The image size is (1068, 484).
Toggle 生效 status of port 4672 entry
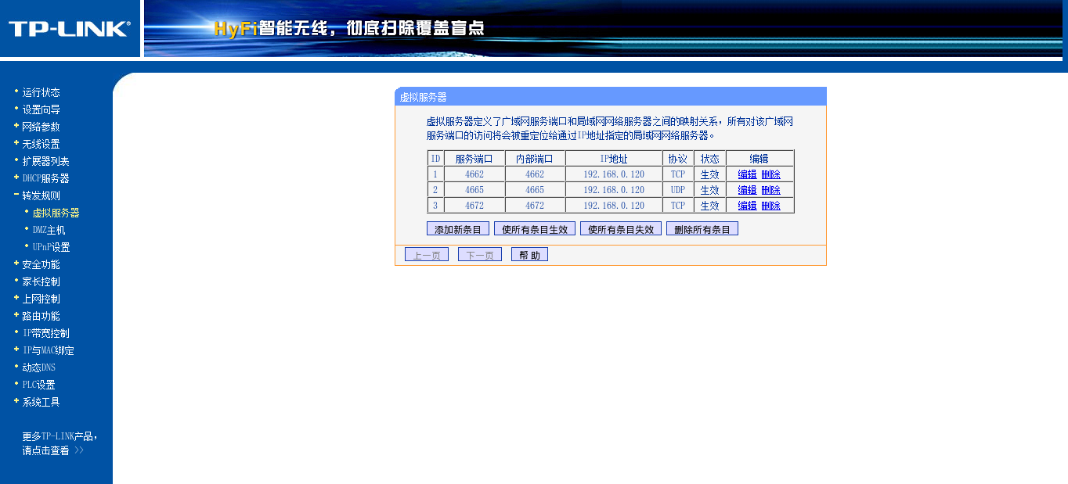pos(709,206)
